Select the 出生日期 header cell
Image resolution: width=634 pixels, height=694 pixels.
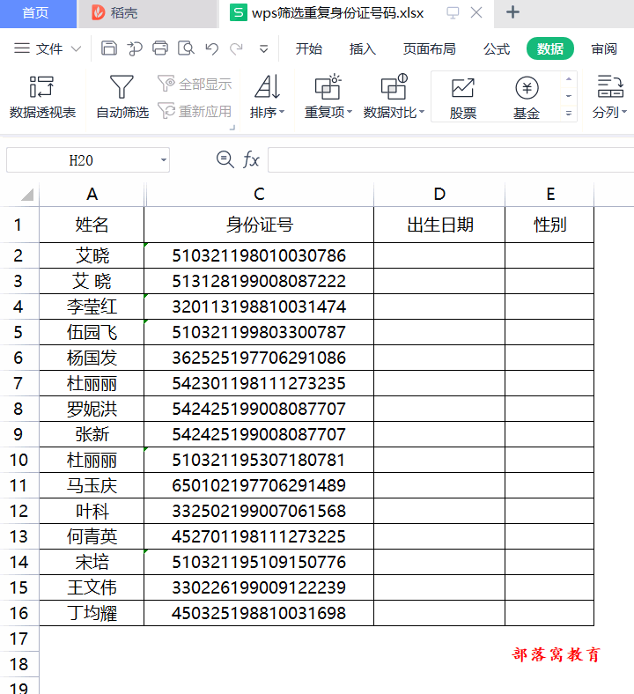pyautogui.click(x=439, y=225)
